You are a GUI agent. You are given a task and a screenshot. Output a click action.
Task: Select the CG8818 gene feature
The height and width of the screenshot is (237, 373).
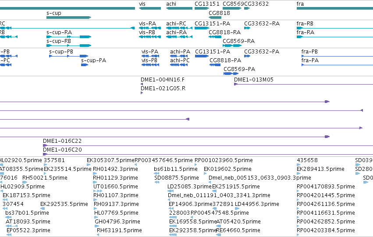click(215, 18)
